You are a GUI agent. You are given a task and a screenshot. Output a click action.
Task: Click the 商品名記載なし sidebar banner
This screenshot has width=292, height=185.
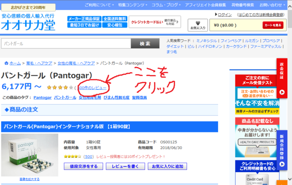pyautogui.click(x=257, y=137)
